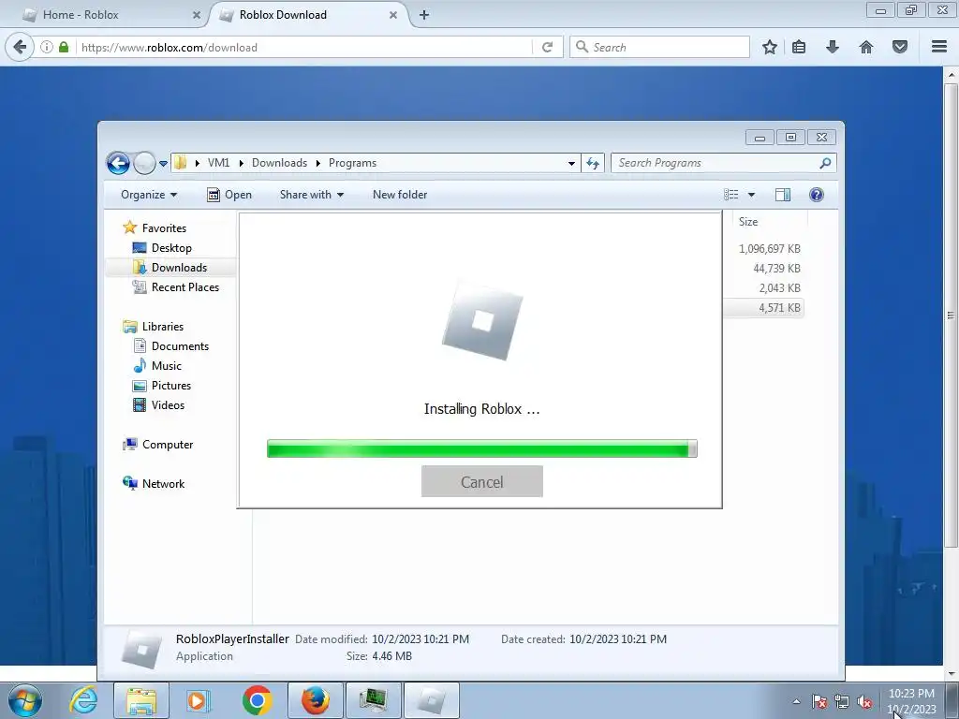The width and height of the screenshot is (959, 719).
Task: Click Explorer back arrow button
Action: click(x=118, y=163)
